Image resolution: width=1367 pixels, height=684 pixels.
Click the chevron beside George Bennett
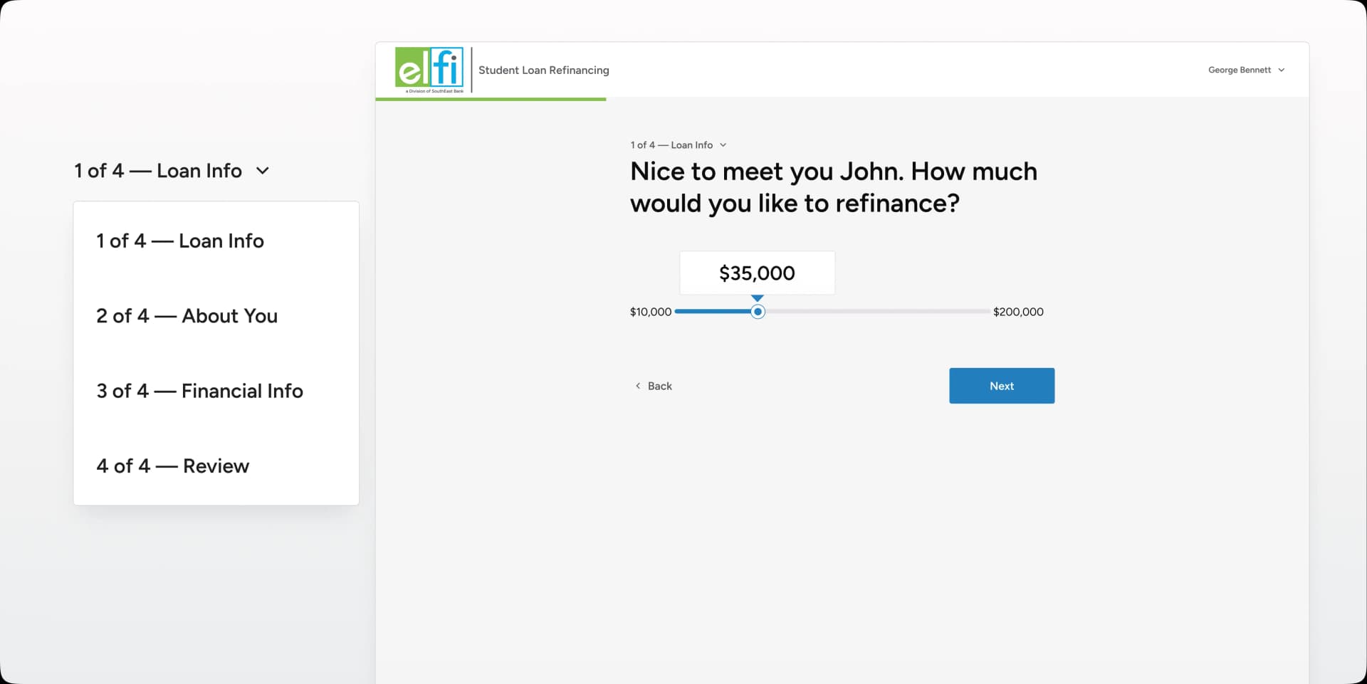point(1281,70)
